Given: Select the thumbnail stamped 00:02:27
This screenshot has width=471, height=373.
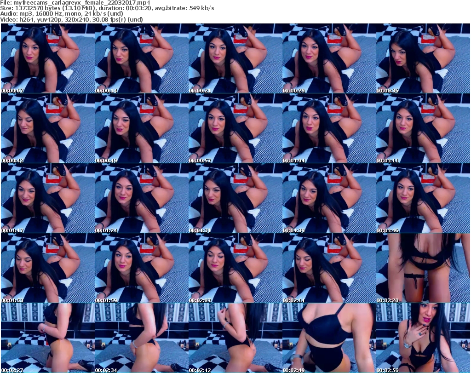Looking at the screenshot, I should [x=47, y=338].
